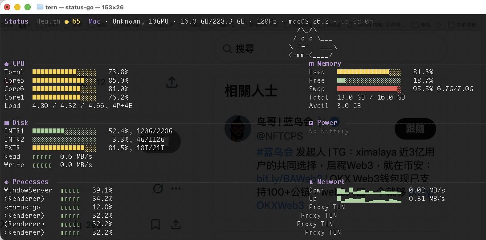Click the memory Total '13.0 GB / 16.0 GB'
Screen dimensions: 486x240
click(371, 97)
